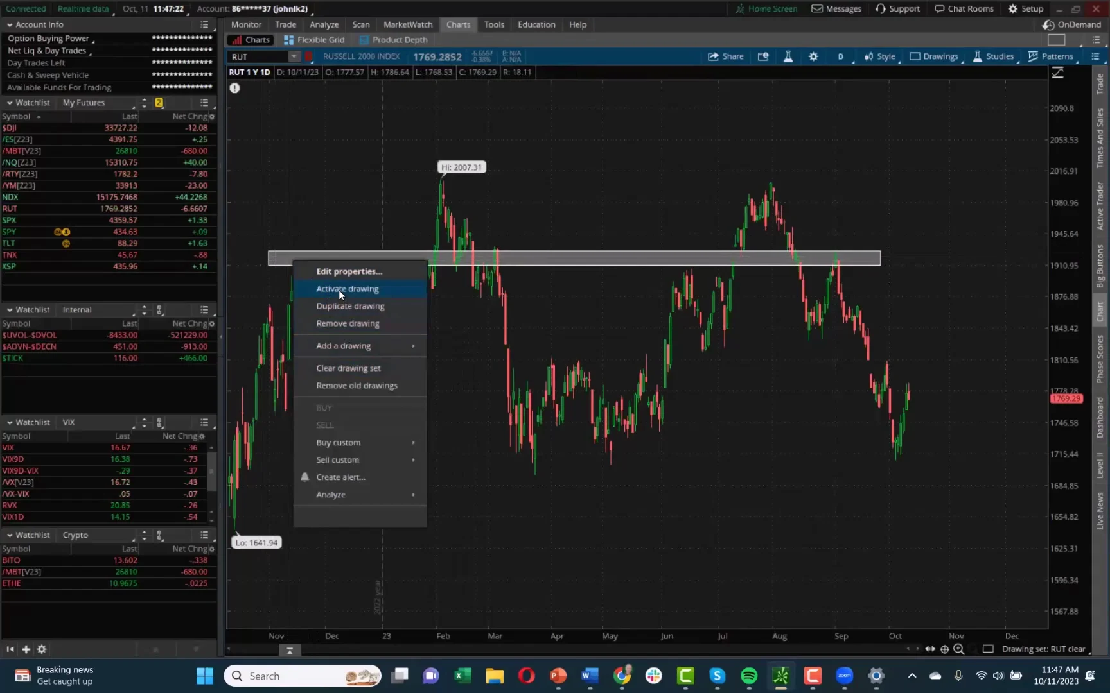Screen dimensions: 1110x693
Task: Toggle the Trade tab in the right sidebar
Action: pyautogui.click(x=1100, y=84)
